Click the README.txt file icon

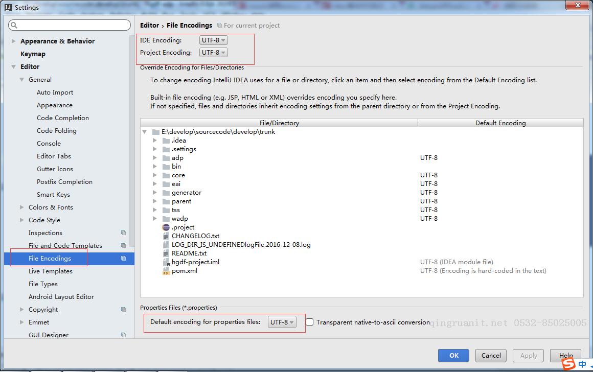pyautogui.click(x=166, y=253)
